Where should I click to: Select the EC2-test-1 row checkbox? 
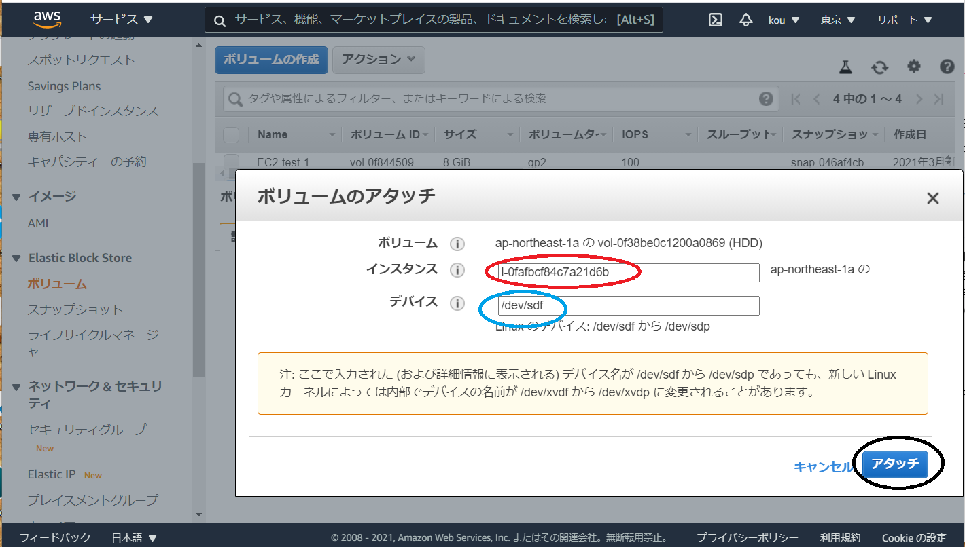(x=230, y=162)
